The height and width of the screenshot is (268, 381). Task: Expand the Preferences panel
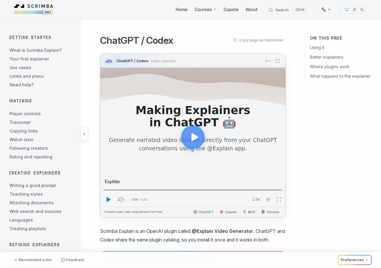tap(355, 260)
